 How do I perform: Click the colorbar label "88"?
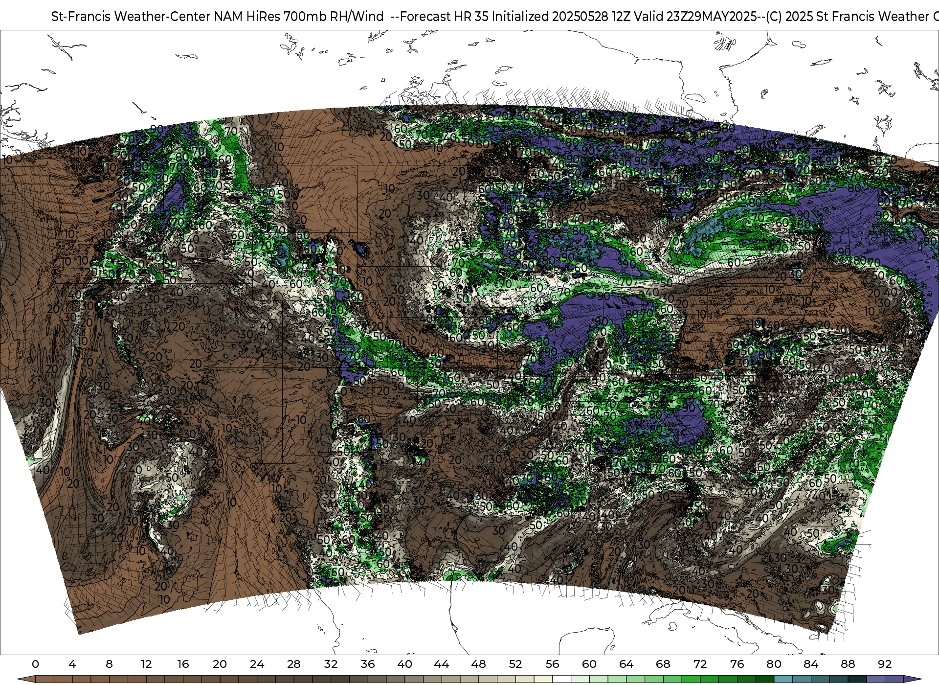pyautogui.click(x=848, y=664)
